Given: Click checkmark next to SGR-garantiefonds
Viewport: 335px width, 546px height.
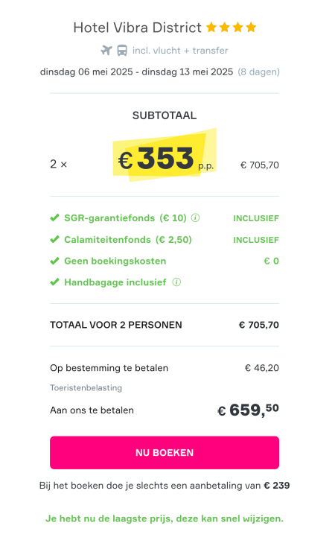Looking at the screenshot, I should 54,218.
